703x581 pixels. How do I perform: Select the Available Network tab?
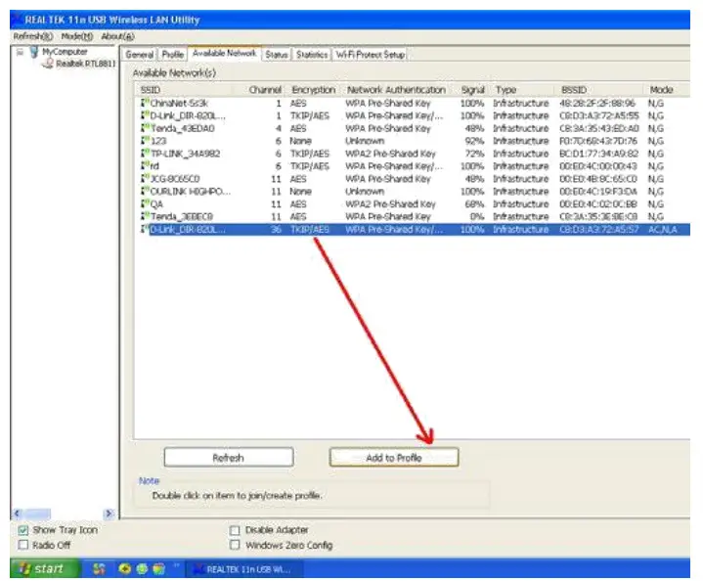coord(224,54)
